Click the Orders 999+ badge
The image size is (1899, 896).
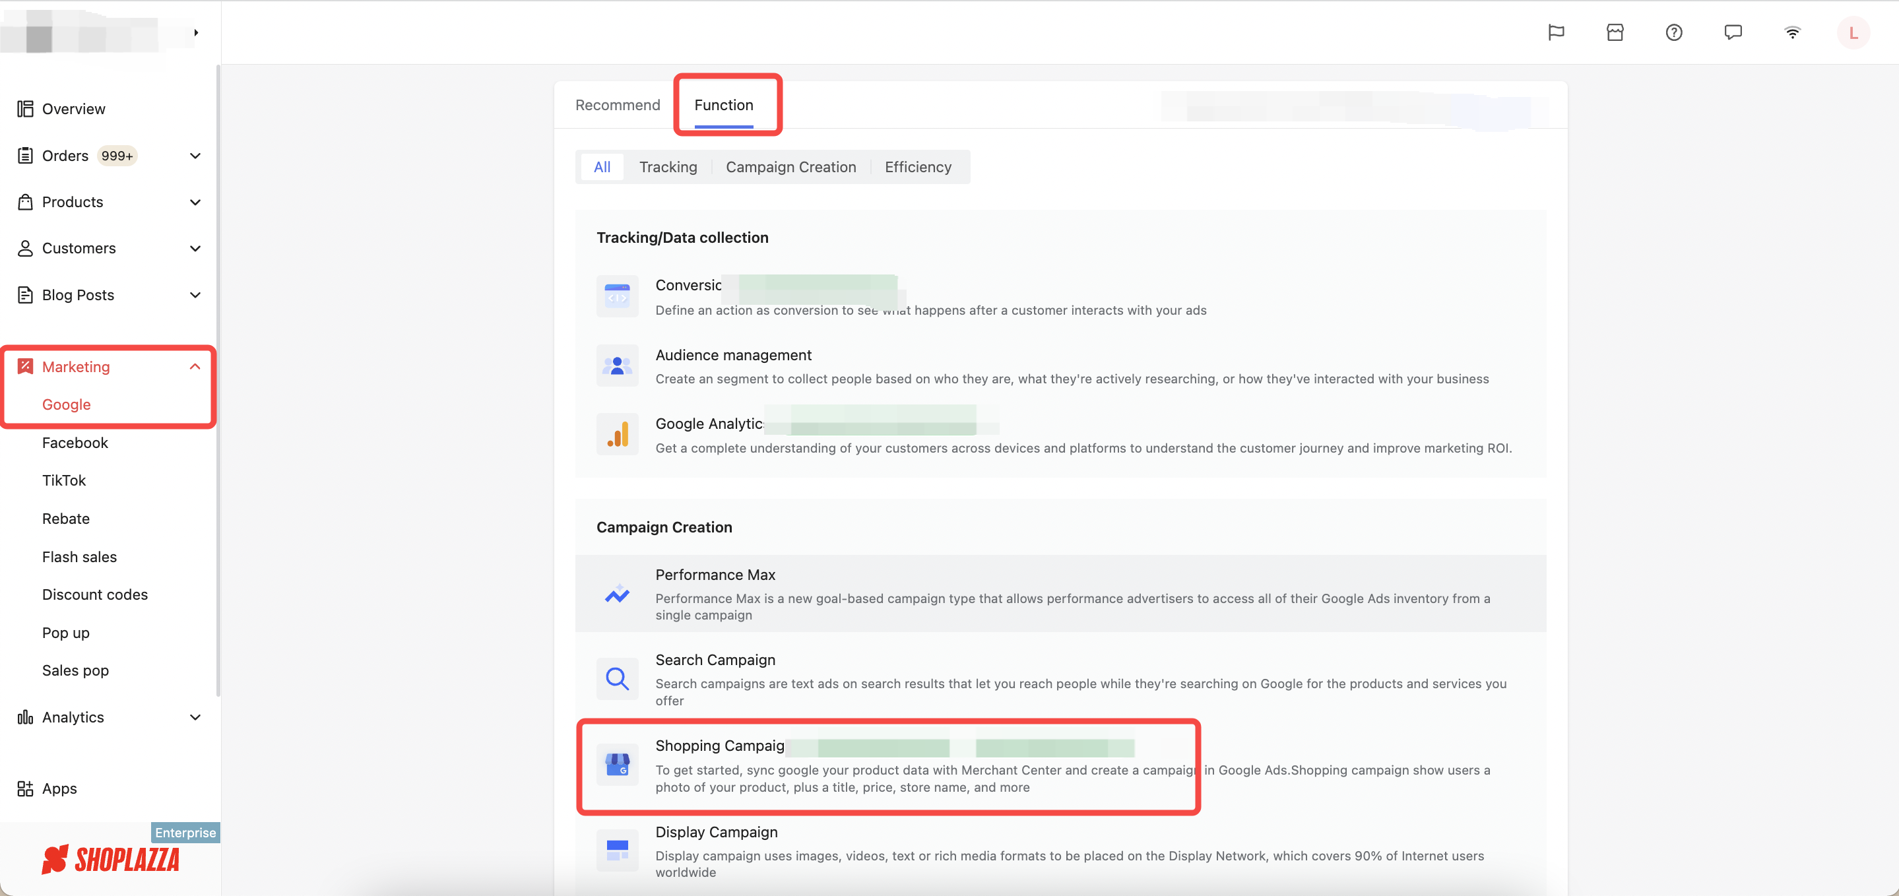coord(117,156)
